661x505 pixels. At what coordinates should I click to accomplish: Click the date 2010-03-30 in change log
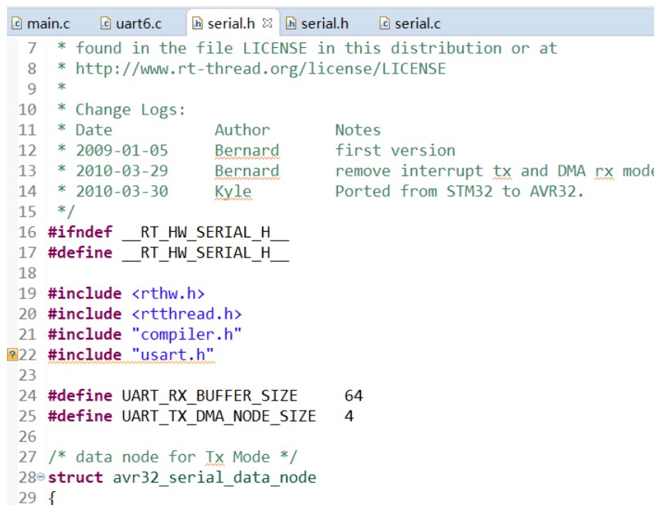tap(122, 191)
